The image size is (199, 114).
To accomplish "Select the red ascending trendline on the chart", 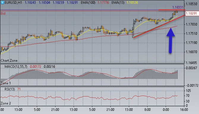I will (159, 26).
